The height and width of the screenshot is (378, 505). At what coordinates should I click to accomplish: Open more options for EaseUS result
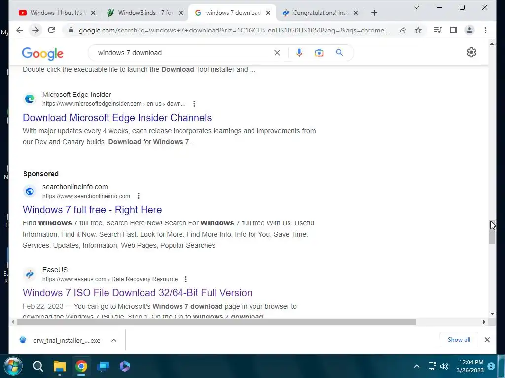186,279
